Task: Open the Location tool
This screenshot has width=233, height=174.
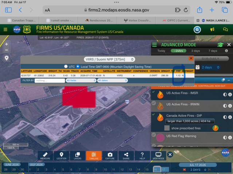Action: coord(62,156)
